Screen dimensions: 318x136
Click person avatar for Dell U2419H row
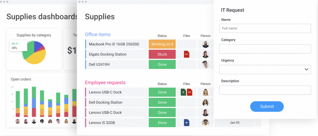click(x=205, y=65)
